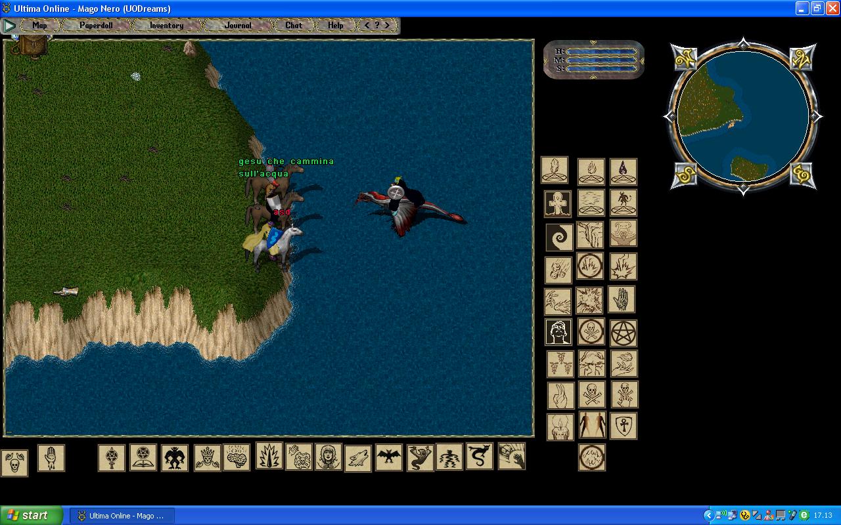Click the '< ? >' menu bar button
This screenshot has width=841, height=525.
pyautogui.click(x=377, y=26)
